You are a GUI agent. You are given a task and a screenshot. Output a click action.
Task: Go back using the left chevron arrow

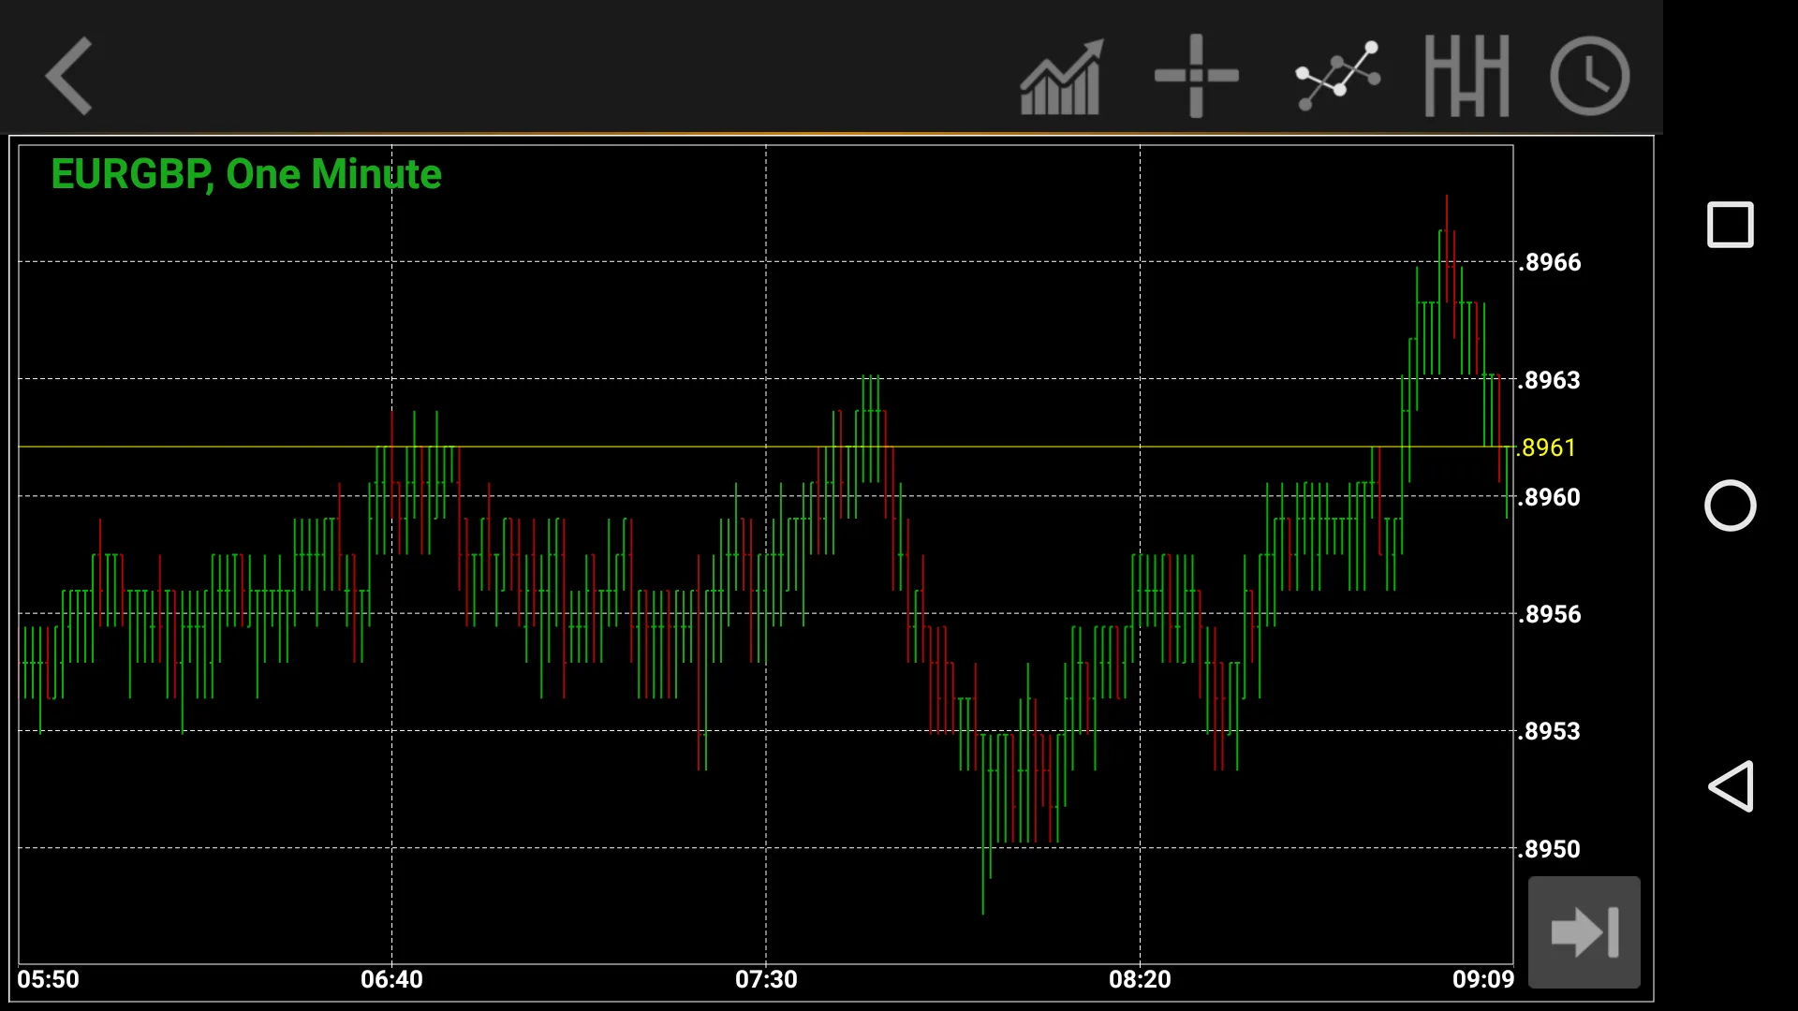point(69,76)
